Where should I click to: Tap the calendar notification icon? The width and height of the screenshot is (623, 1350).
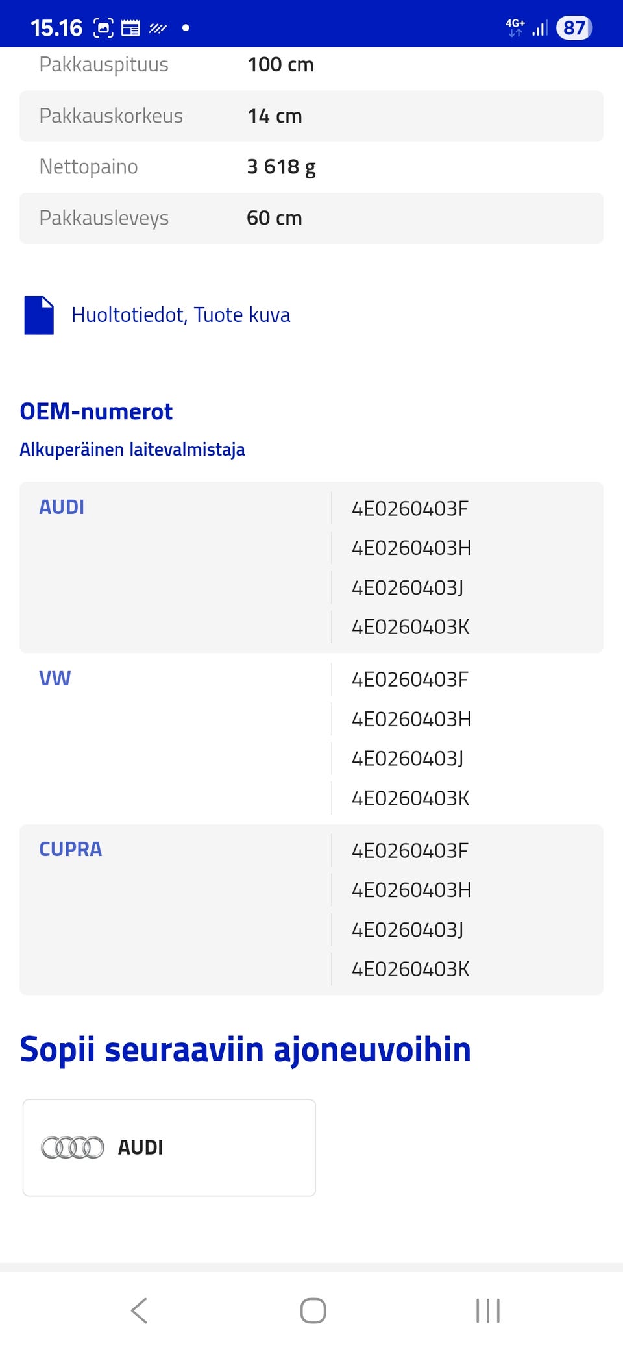[130, 28]
